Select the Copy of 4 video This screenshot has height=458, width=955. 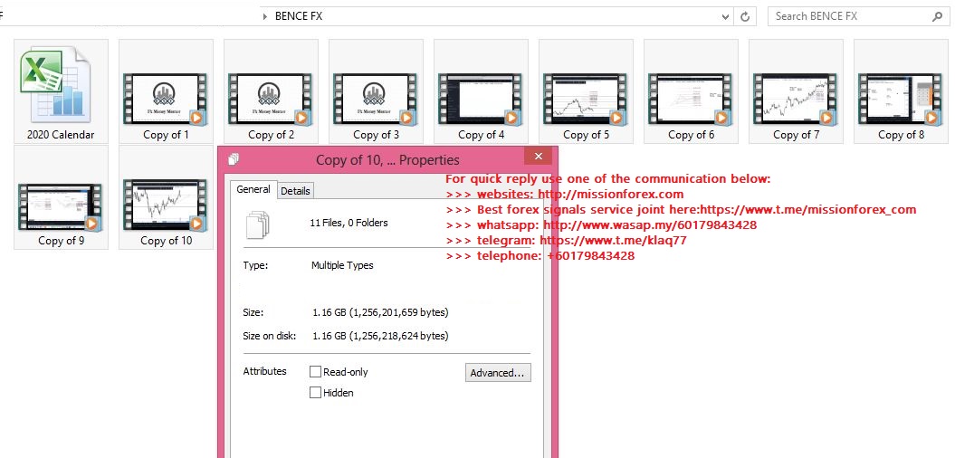click(x=482, y=91)
